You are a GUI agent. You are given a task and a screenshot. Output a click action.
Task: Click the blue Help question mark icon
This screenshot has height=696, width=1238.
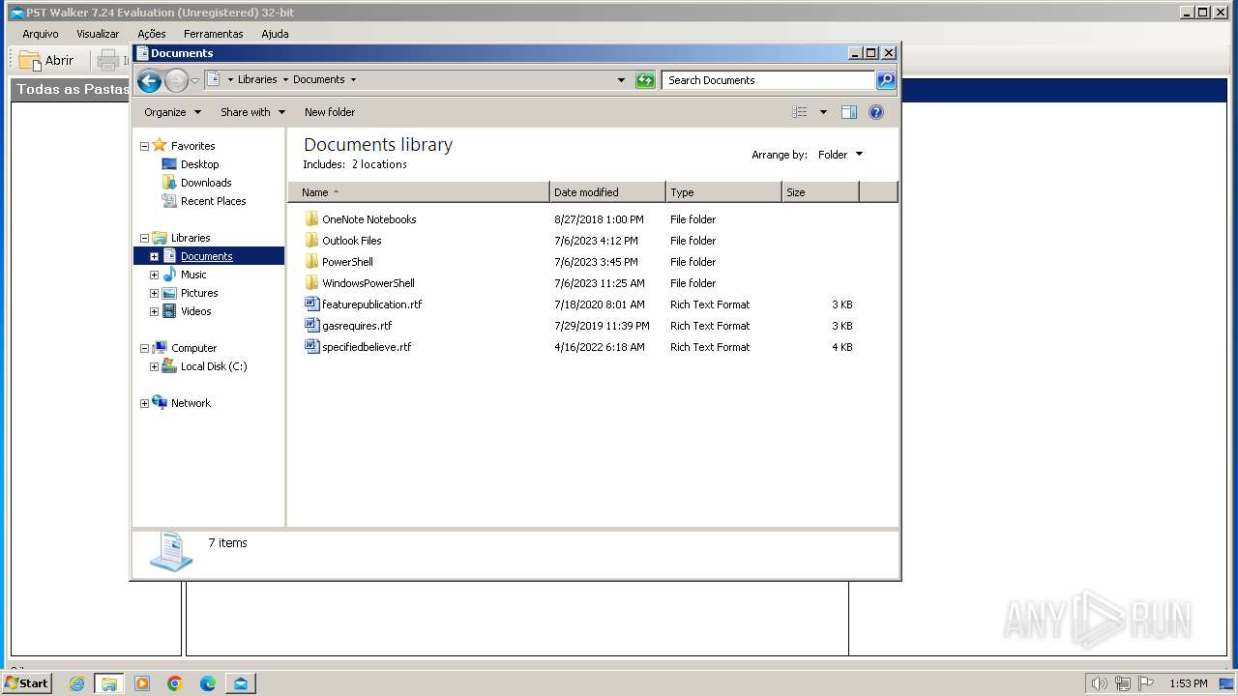(x=876, y=112)
